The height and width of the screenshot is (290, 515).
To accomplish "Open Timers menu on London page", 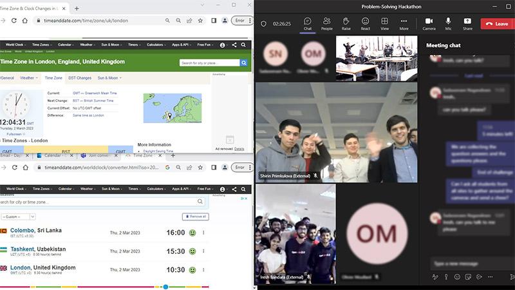I will click(x=134, y=44).
